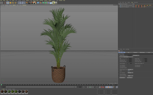Open the Render Settings icon
Screen dimensions: 153x95
[x=35, y=3]
